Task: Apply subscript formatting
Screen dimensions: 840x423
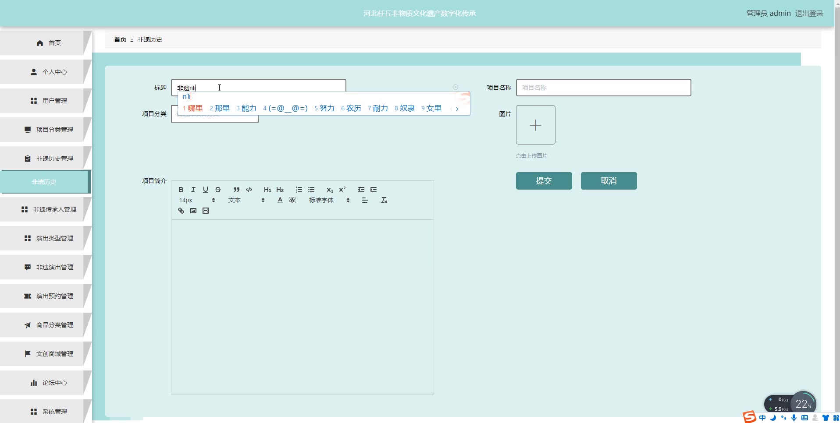Action: coord(330,190)
